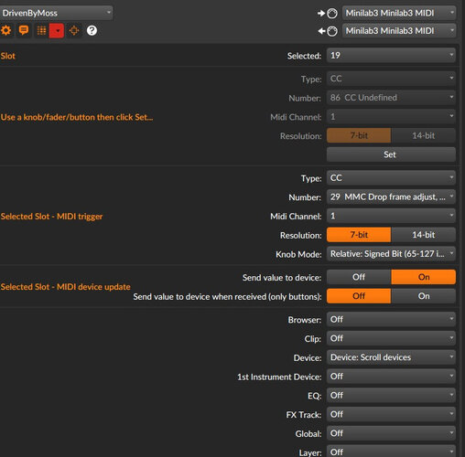Open the Knob Mode dropdown
This screenshot has width=465, height=457.
click(391, 254)
